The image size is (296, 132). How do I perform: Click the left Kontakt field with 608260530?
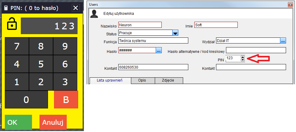click(153, 67)
